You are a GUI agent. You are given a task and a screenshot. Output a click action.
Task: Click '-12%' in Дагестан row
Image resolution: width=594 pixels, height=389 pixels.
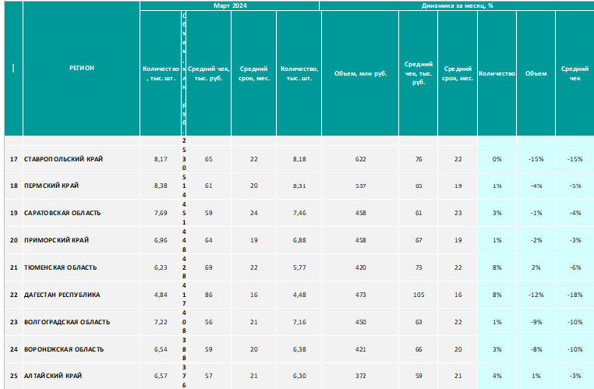(x=536, y=295)
